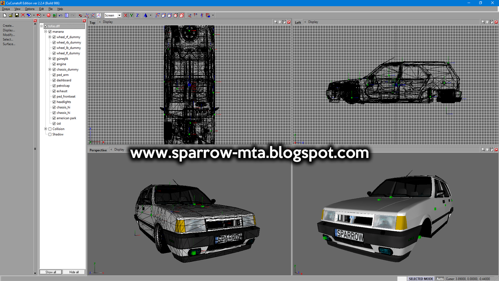Click the zoom to fit icon in viewport

pyautogui.click(x=284, y=22)
